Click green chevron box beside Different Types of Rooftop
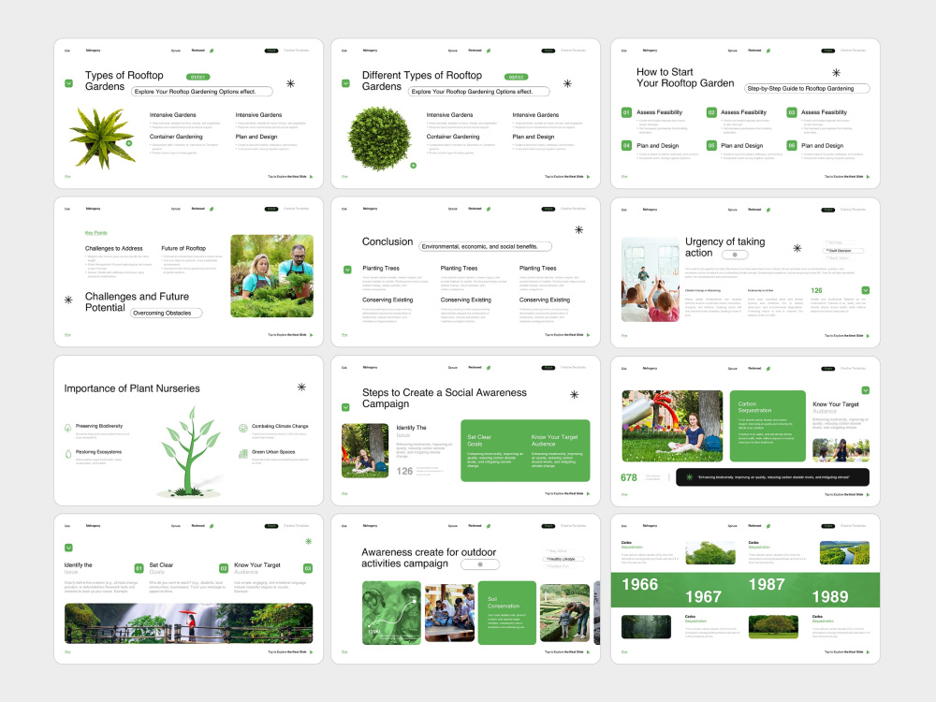This screenshot has height=702, width=936. 345,83
